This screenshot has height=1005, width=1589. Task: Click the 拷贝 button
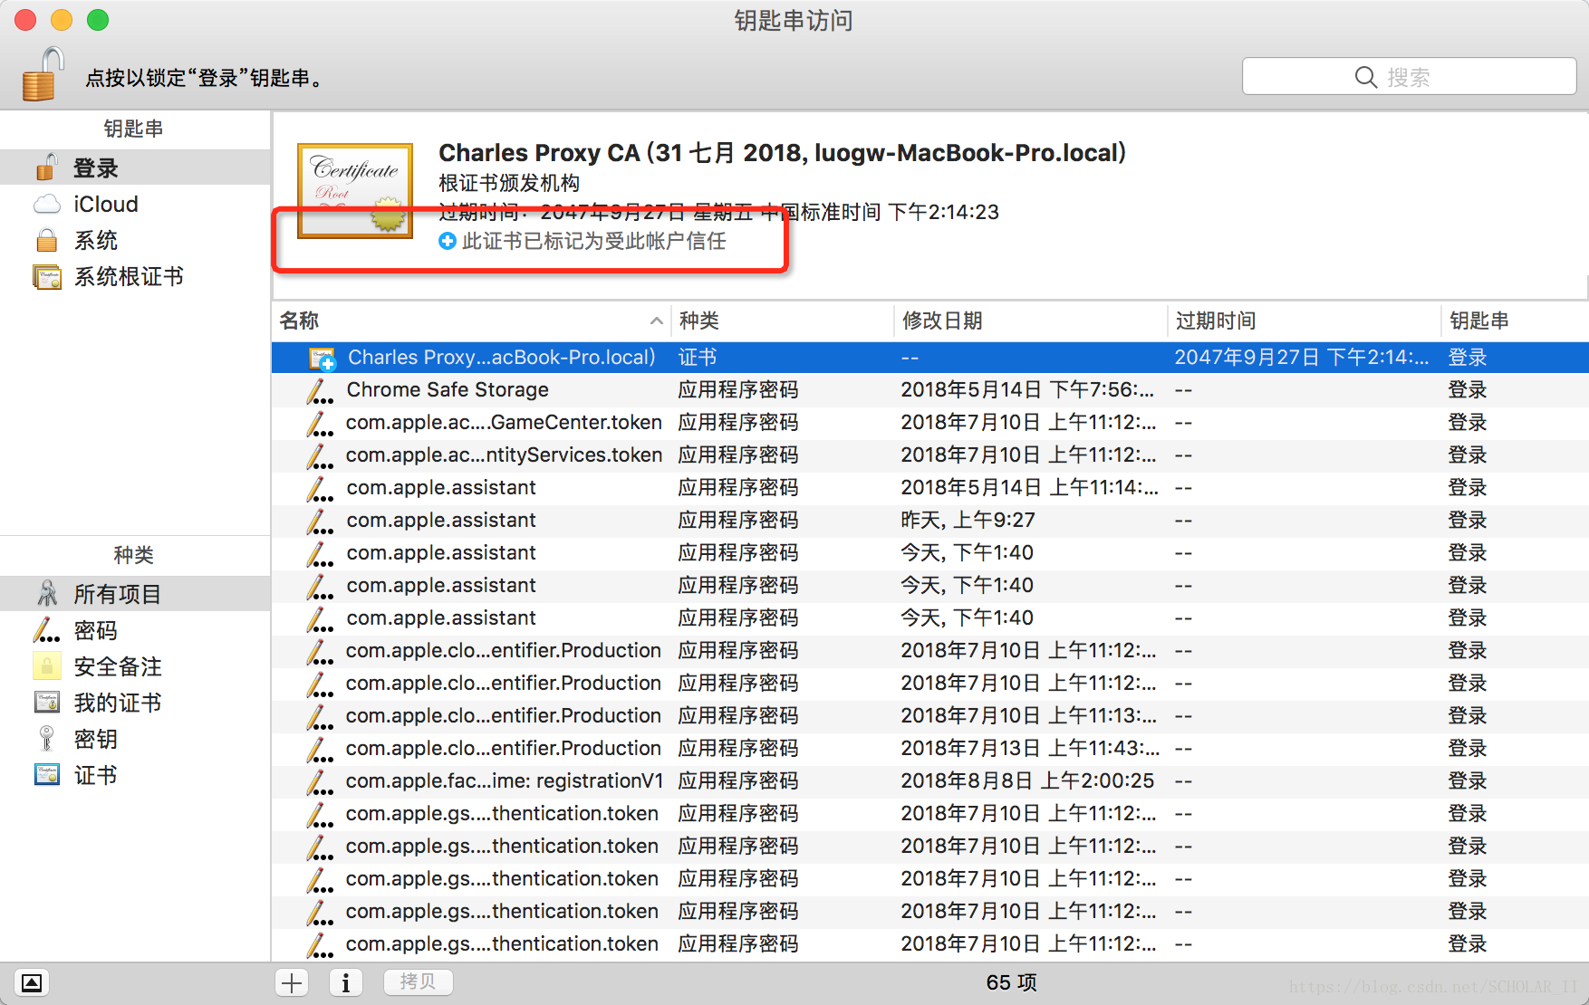[418, 981]
